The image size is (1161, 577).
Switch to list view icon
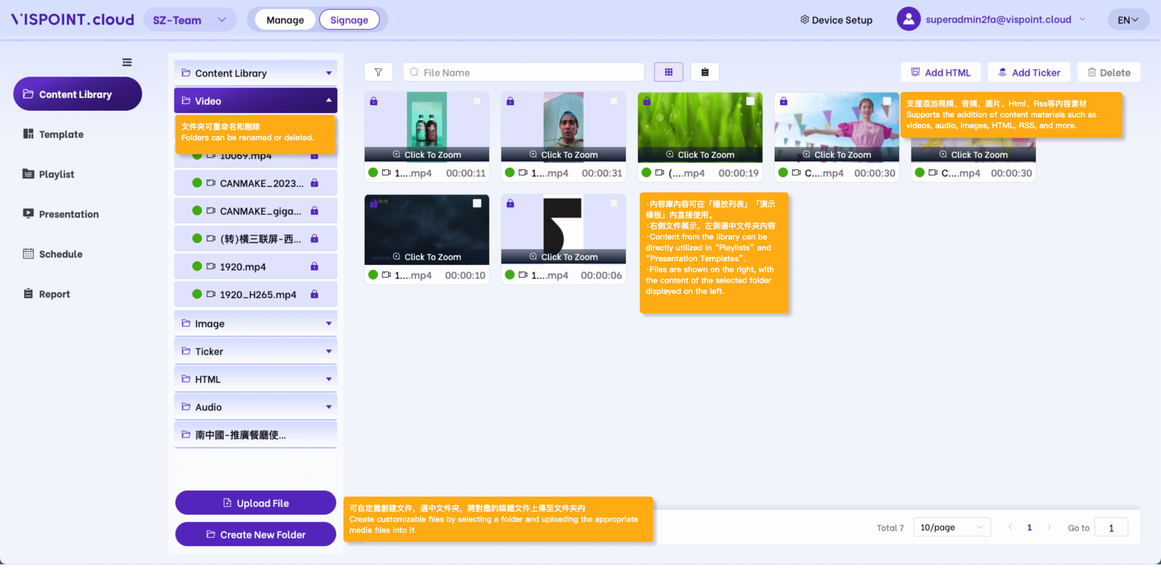coord(705,72)
